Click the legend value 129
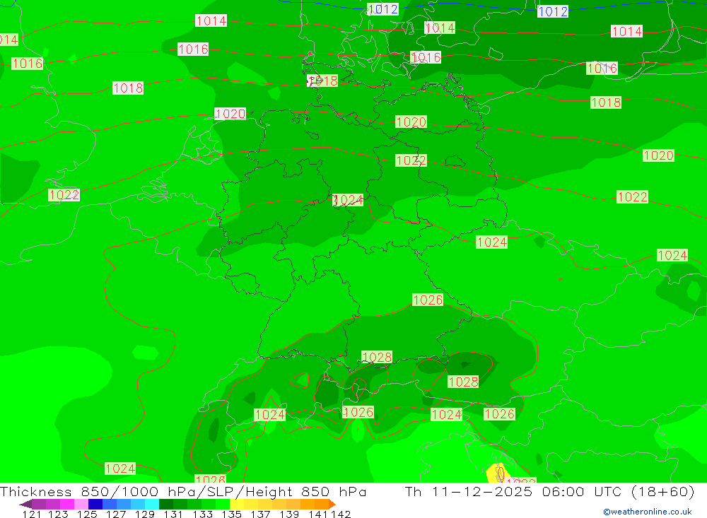Screen dimensions: 707x518 click(x=145, y=514)
